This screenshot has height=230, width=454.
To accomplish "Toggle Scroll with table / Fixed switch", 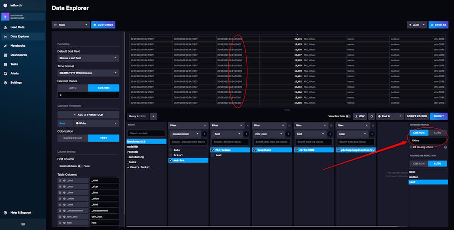I will coord(79,166).
